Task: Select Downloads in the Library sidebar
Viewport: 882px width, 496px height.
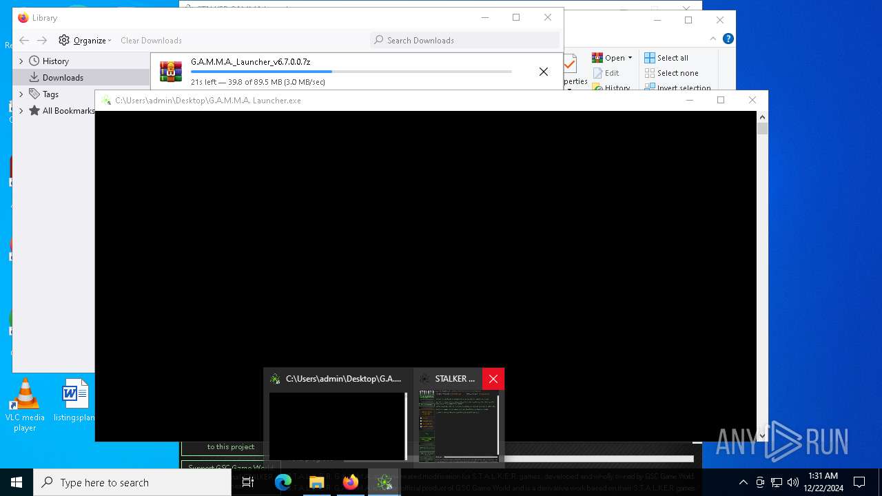Action: point(63,78)
